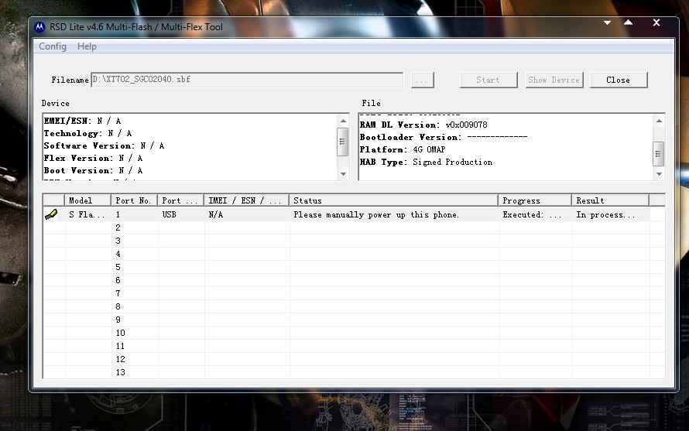
Task: Click the 'Bootloader Version' file info line
Action: point(444,137)
